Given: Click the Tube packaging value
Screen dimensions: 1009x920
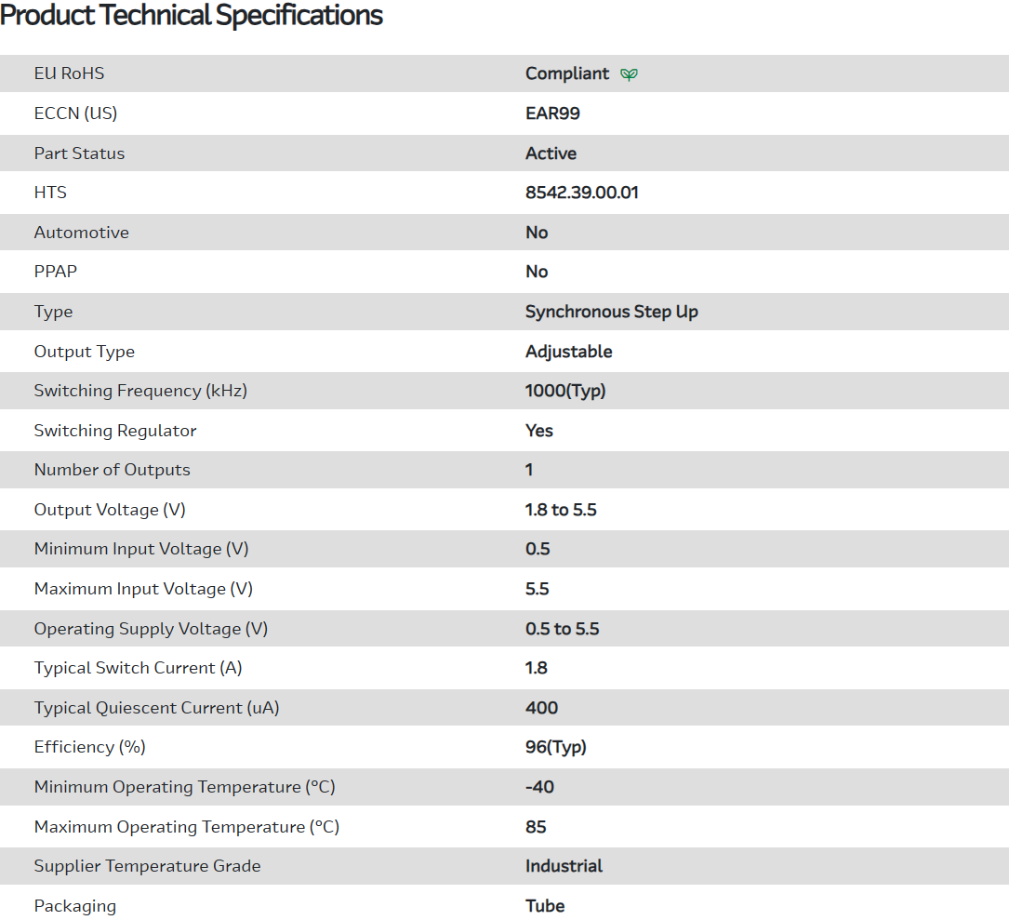Looking at the screenshot, I should point(545,906).
